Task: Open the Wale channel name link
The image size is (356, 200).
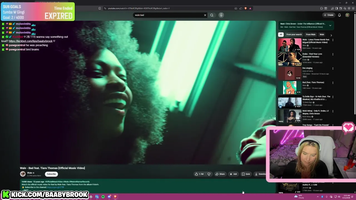Action: [x=29, y=173]
